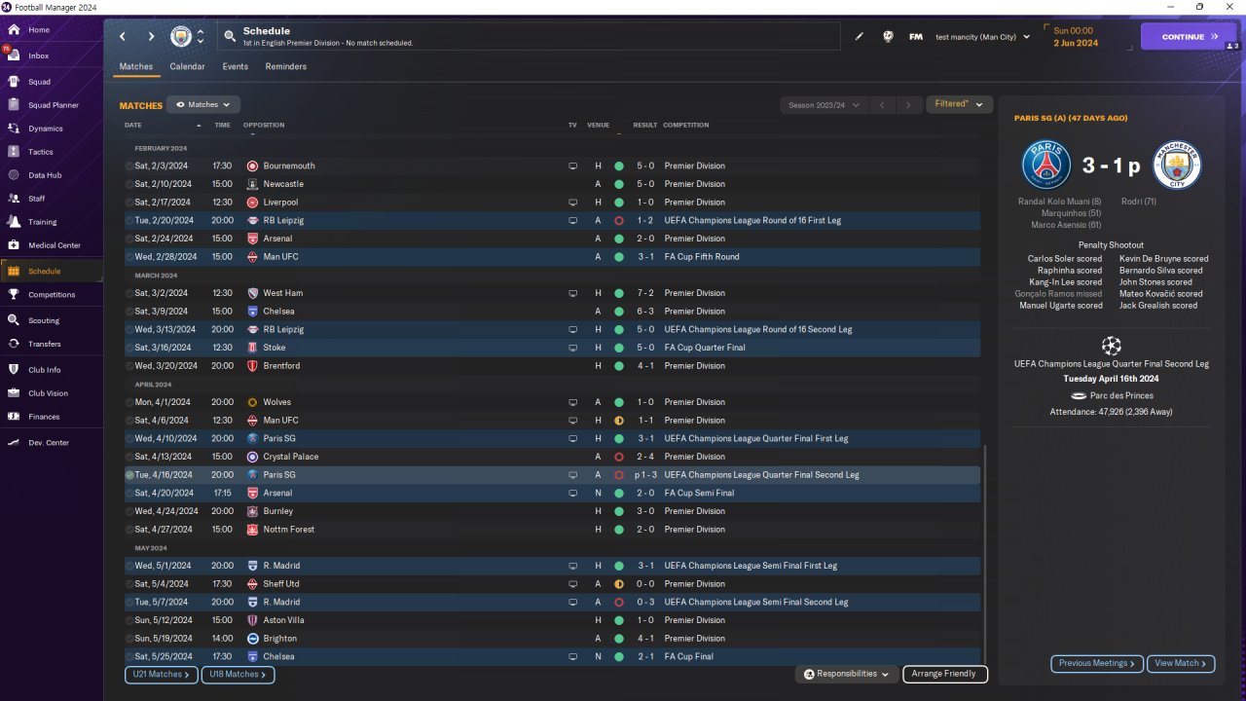Open the FM menu logo
Screen dimensions: 1246x701
point(916,37)
